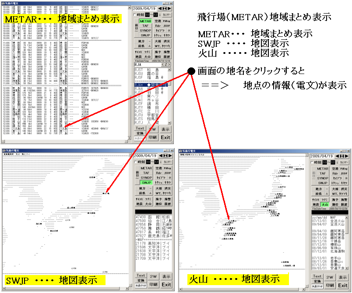Click the 前日〜 button in METAR window
352x293 pixels.
[x=137, y=28]
